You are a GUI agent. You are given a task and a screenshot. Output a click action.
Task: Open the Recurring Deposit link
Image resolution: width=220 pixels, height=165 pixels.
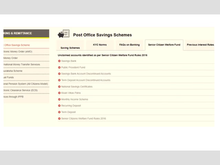(x=71, y=106)
